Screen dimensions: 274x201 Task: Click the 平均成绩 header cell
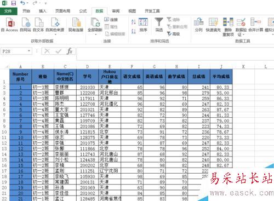coord(221,77)
